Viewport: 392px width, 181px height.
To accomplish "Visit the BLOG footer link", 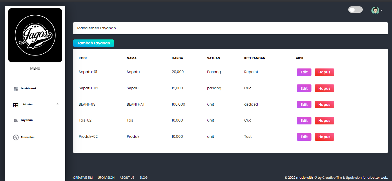I will 143,178.
